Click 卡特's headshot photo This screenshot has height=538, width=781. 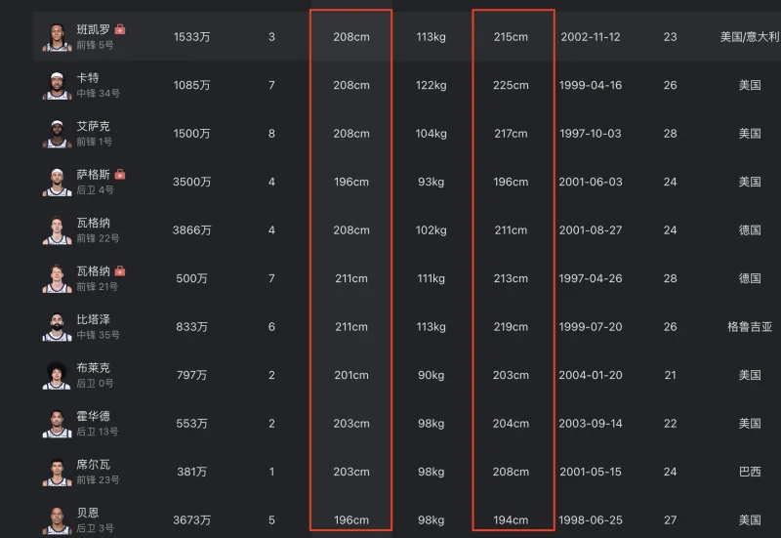point(58,85)
